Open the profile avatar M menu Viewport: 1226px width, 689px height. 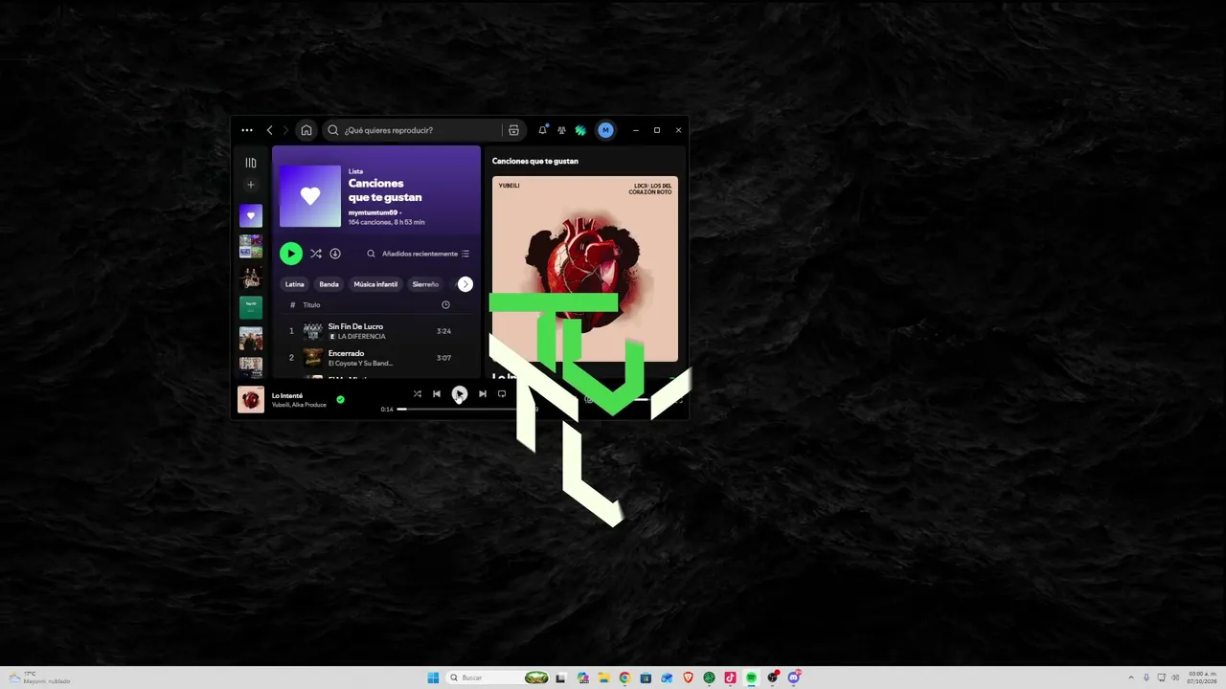click(605, 130)
